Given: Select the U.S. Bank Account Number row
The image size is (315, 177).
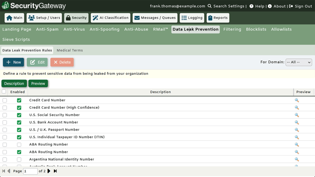Looking at the screenshot, I should point(4,123).
